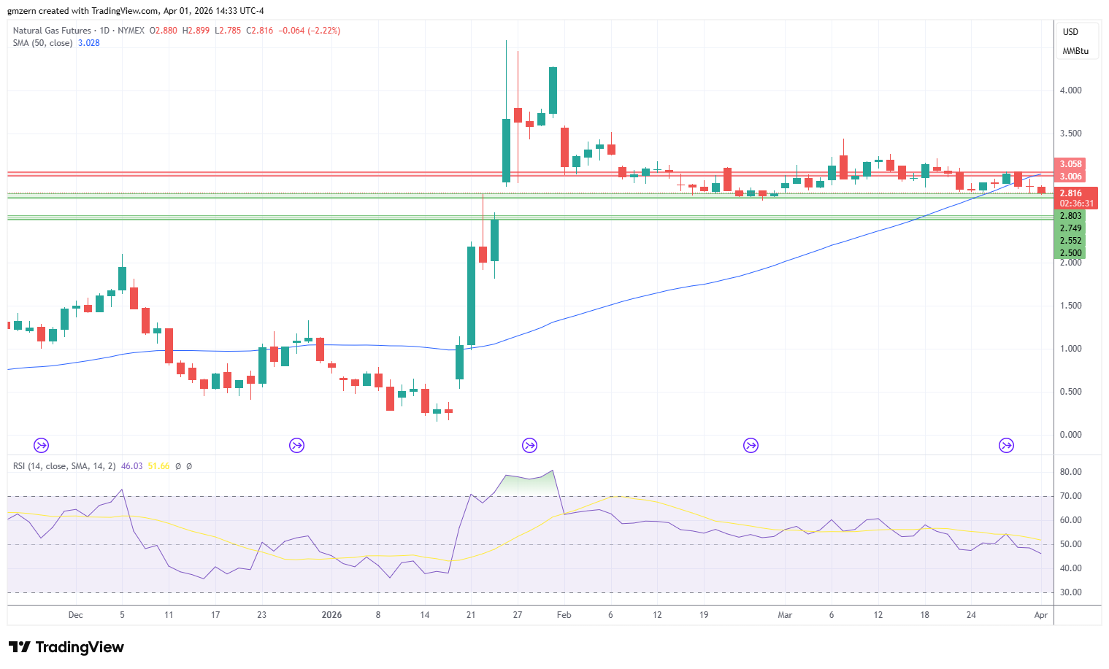Click the event marker icon near late February

pyautogui.click(x=751, y=445)
